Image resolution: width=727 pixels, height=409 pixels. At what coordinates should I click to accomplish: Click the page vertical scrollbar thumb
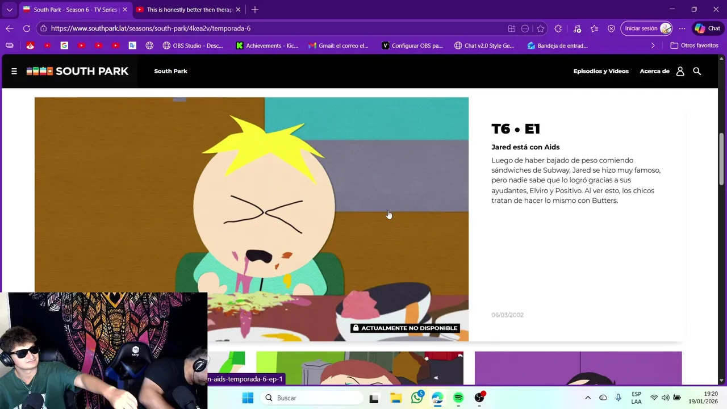722,159
